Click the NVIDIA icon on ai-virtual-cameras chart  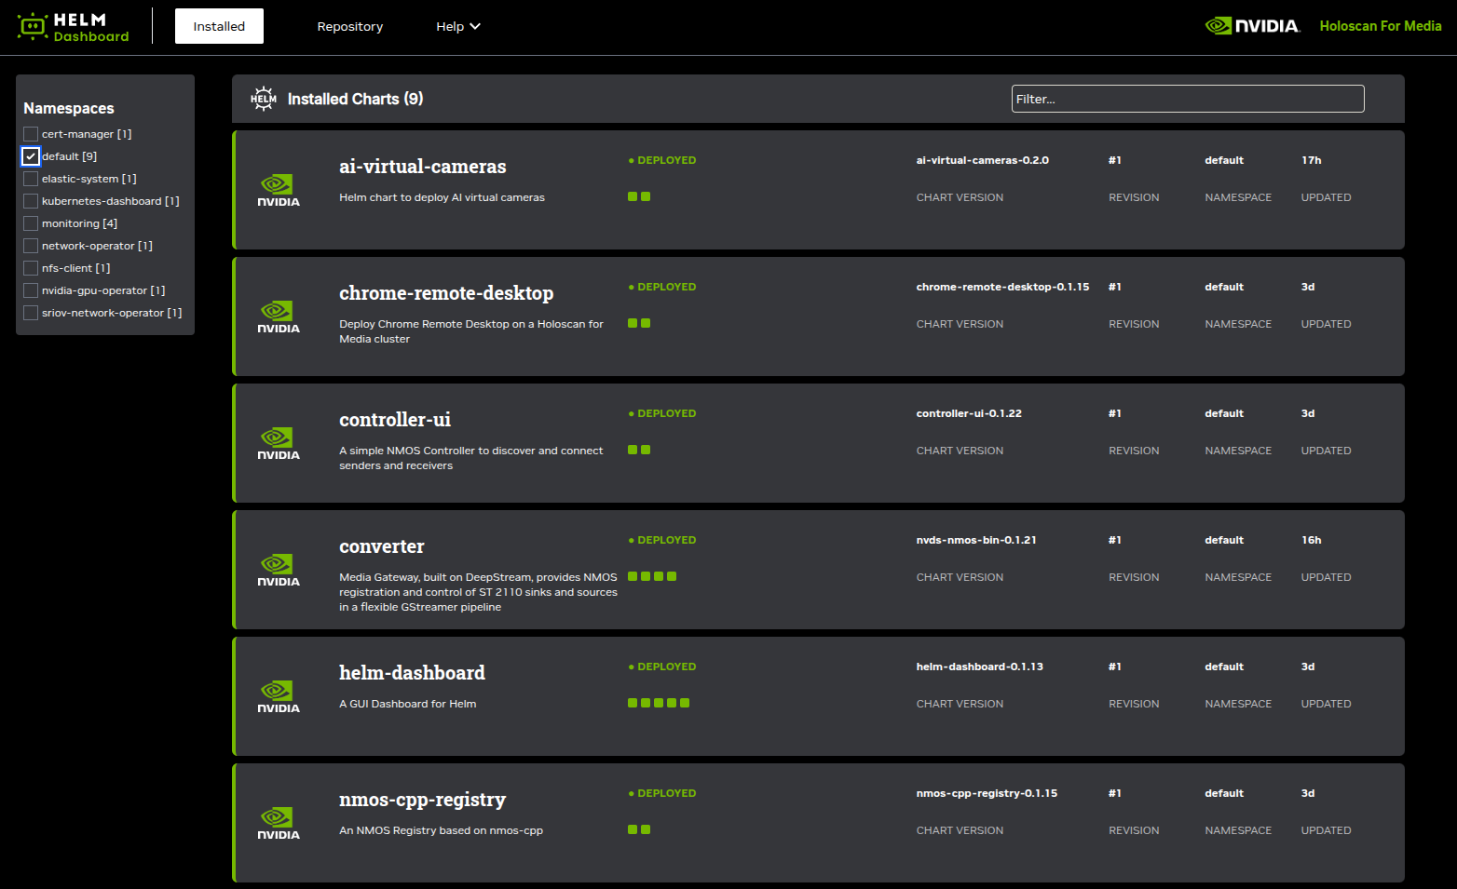point(278,190)
